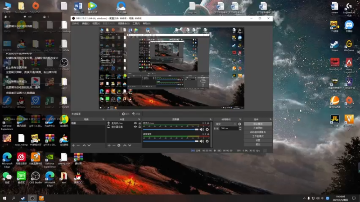The image size is (360, 202).
Task: Open 腾讯QQ penguin desktop icon
Action: point(78,177)
